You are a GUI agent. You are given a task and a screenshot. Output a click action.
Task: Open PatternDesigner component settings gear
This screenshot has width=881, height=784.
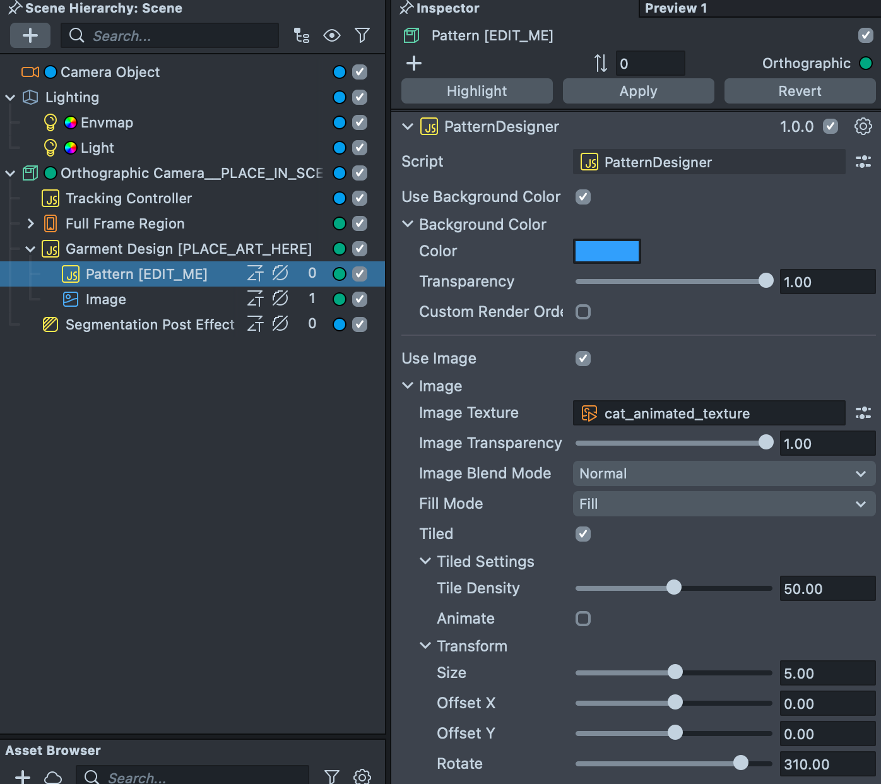[863, 126]
